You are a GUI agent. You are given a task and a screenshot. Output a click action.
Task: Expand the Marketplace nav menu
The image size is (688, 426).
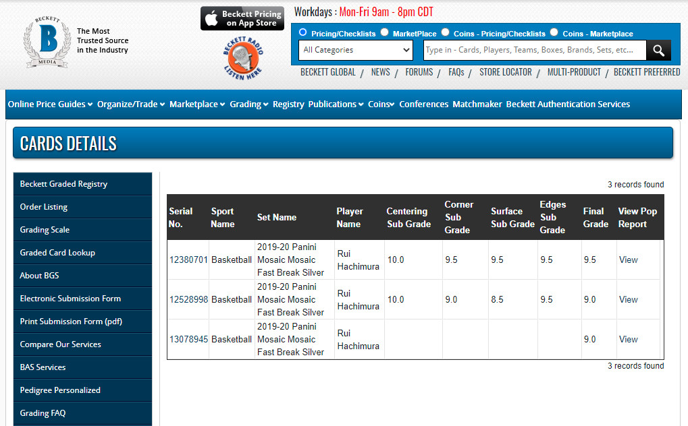click(x=197, y=104)
